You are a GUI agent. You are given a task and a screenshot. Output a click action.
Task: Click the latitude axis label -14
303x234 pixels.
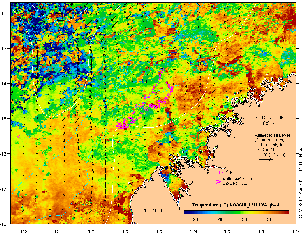pyautogui.click(x=4, y=84)
